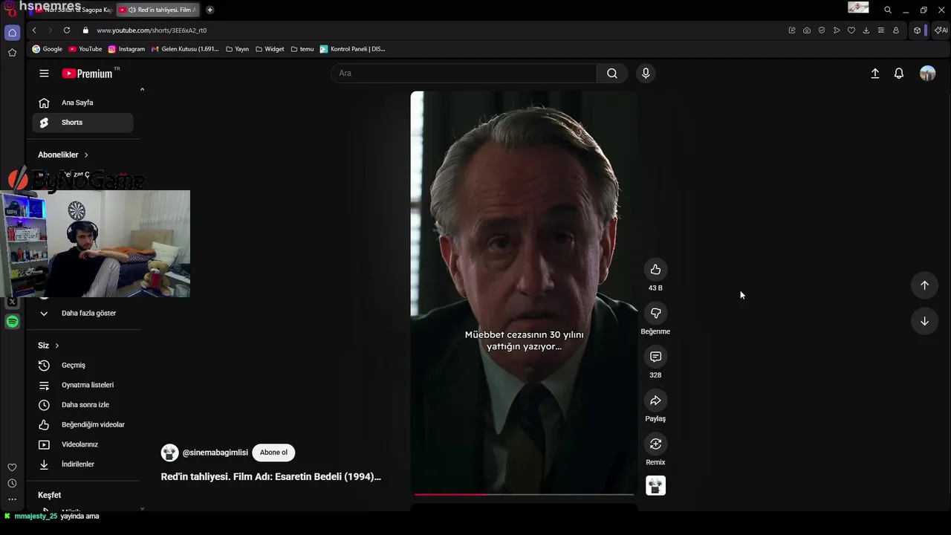Open browser snapshot camera icon
The width and height of the screenshot is (951, 535).
(807, 30)
